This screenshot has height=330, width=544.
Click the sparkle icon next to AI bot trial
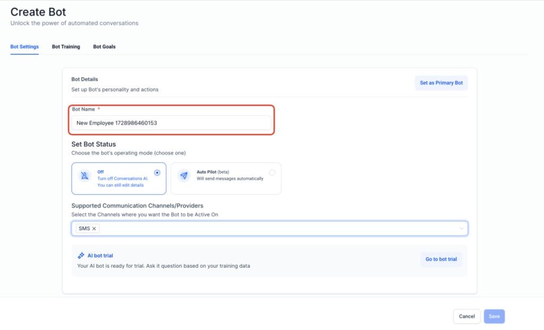click(x=81, y=256)
